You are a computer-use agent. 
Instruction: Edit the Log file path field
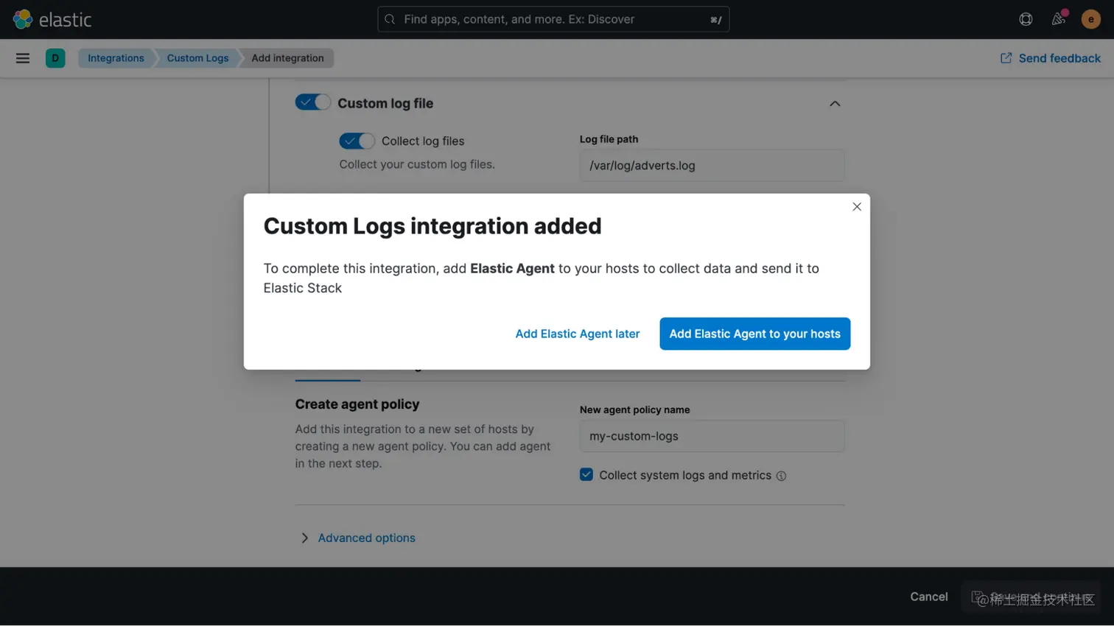(712, 166)
